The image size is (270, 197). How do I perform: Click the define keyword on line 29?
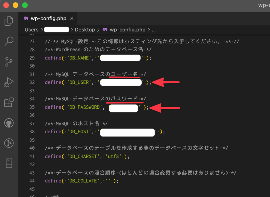[53, 58]
